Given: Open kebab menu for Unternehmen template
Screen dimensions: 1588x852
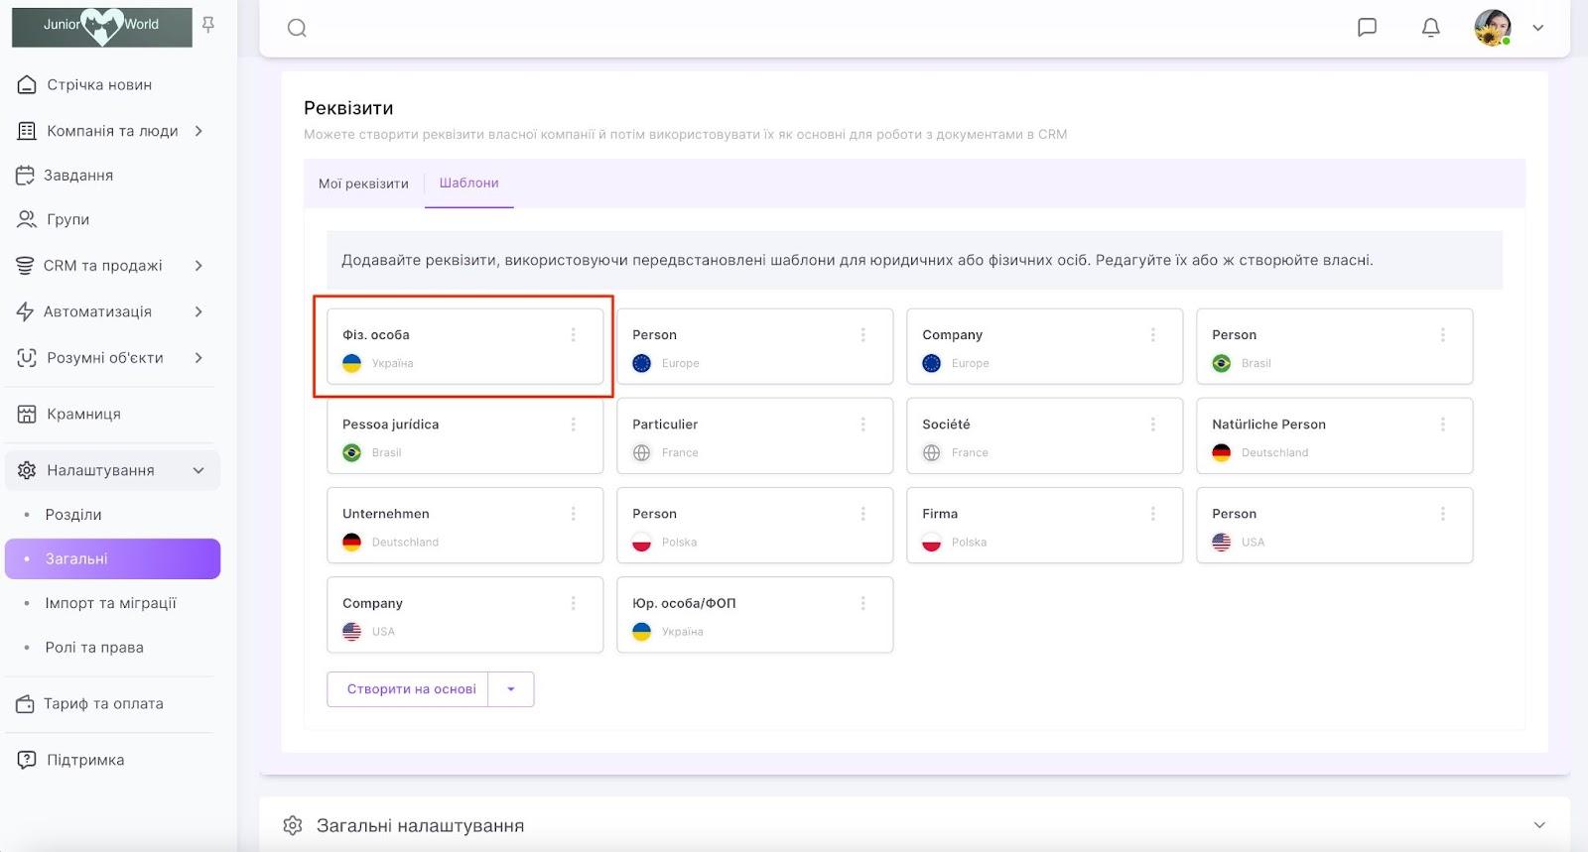Looking at the screenshot, I should 573,514.
